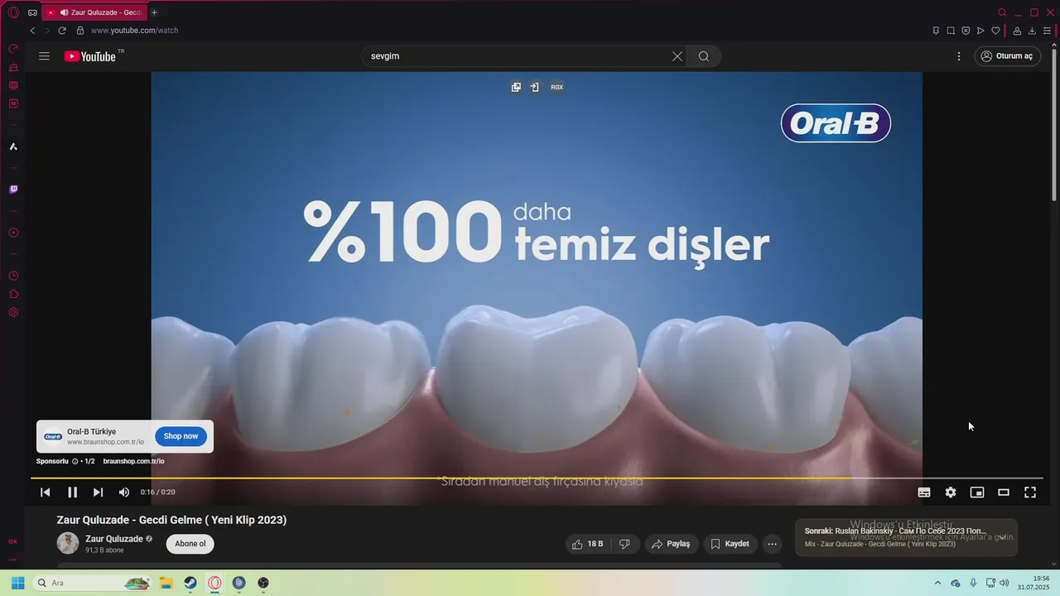Seek in the video progress bar
Screen dimensions: 1060x596
coord(537,478)
